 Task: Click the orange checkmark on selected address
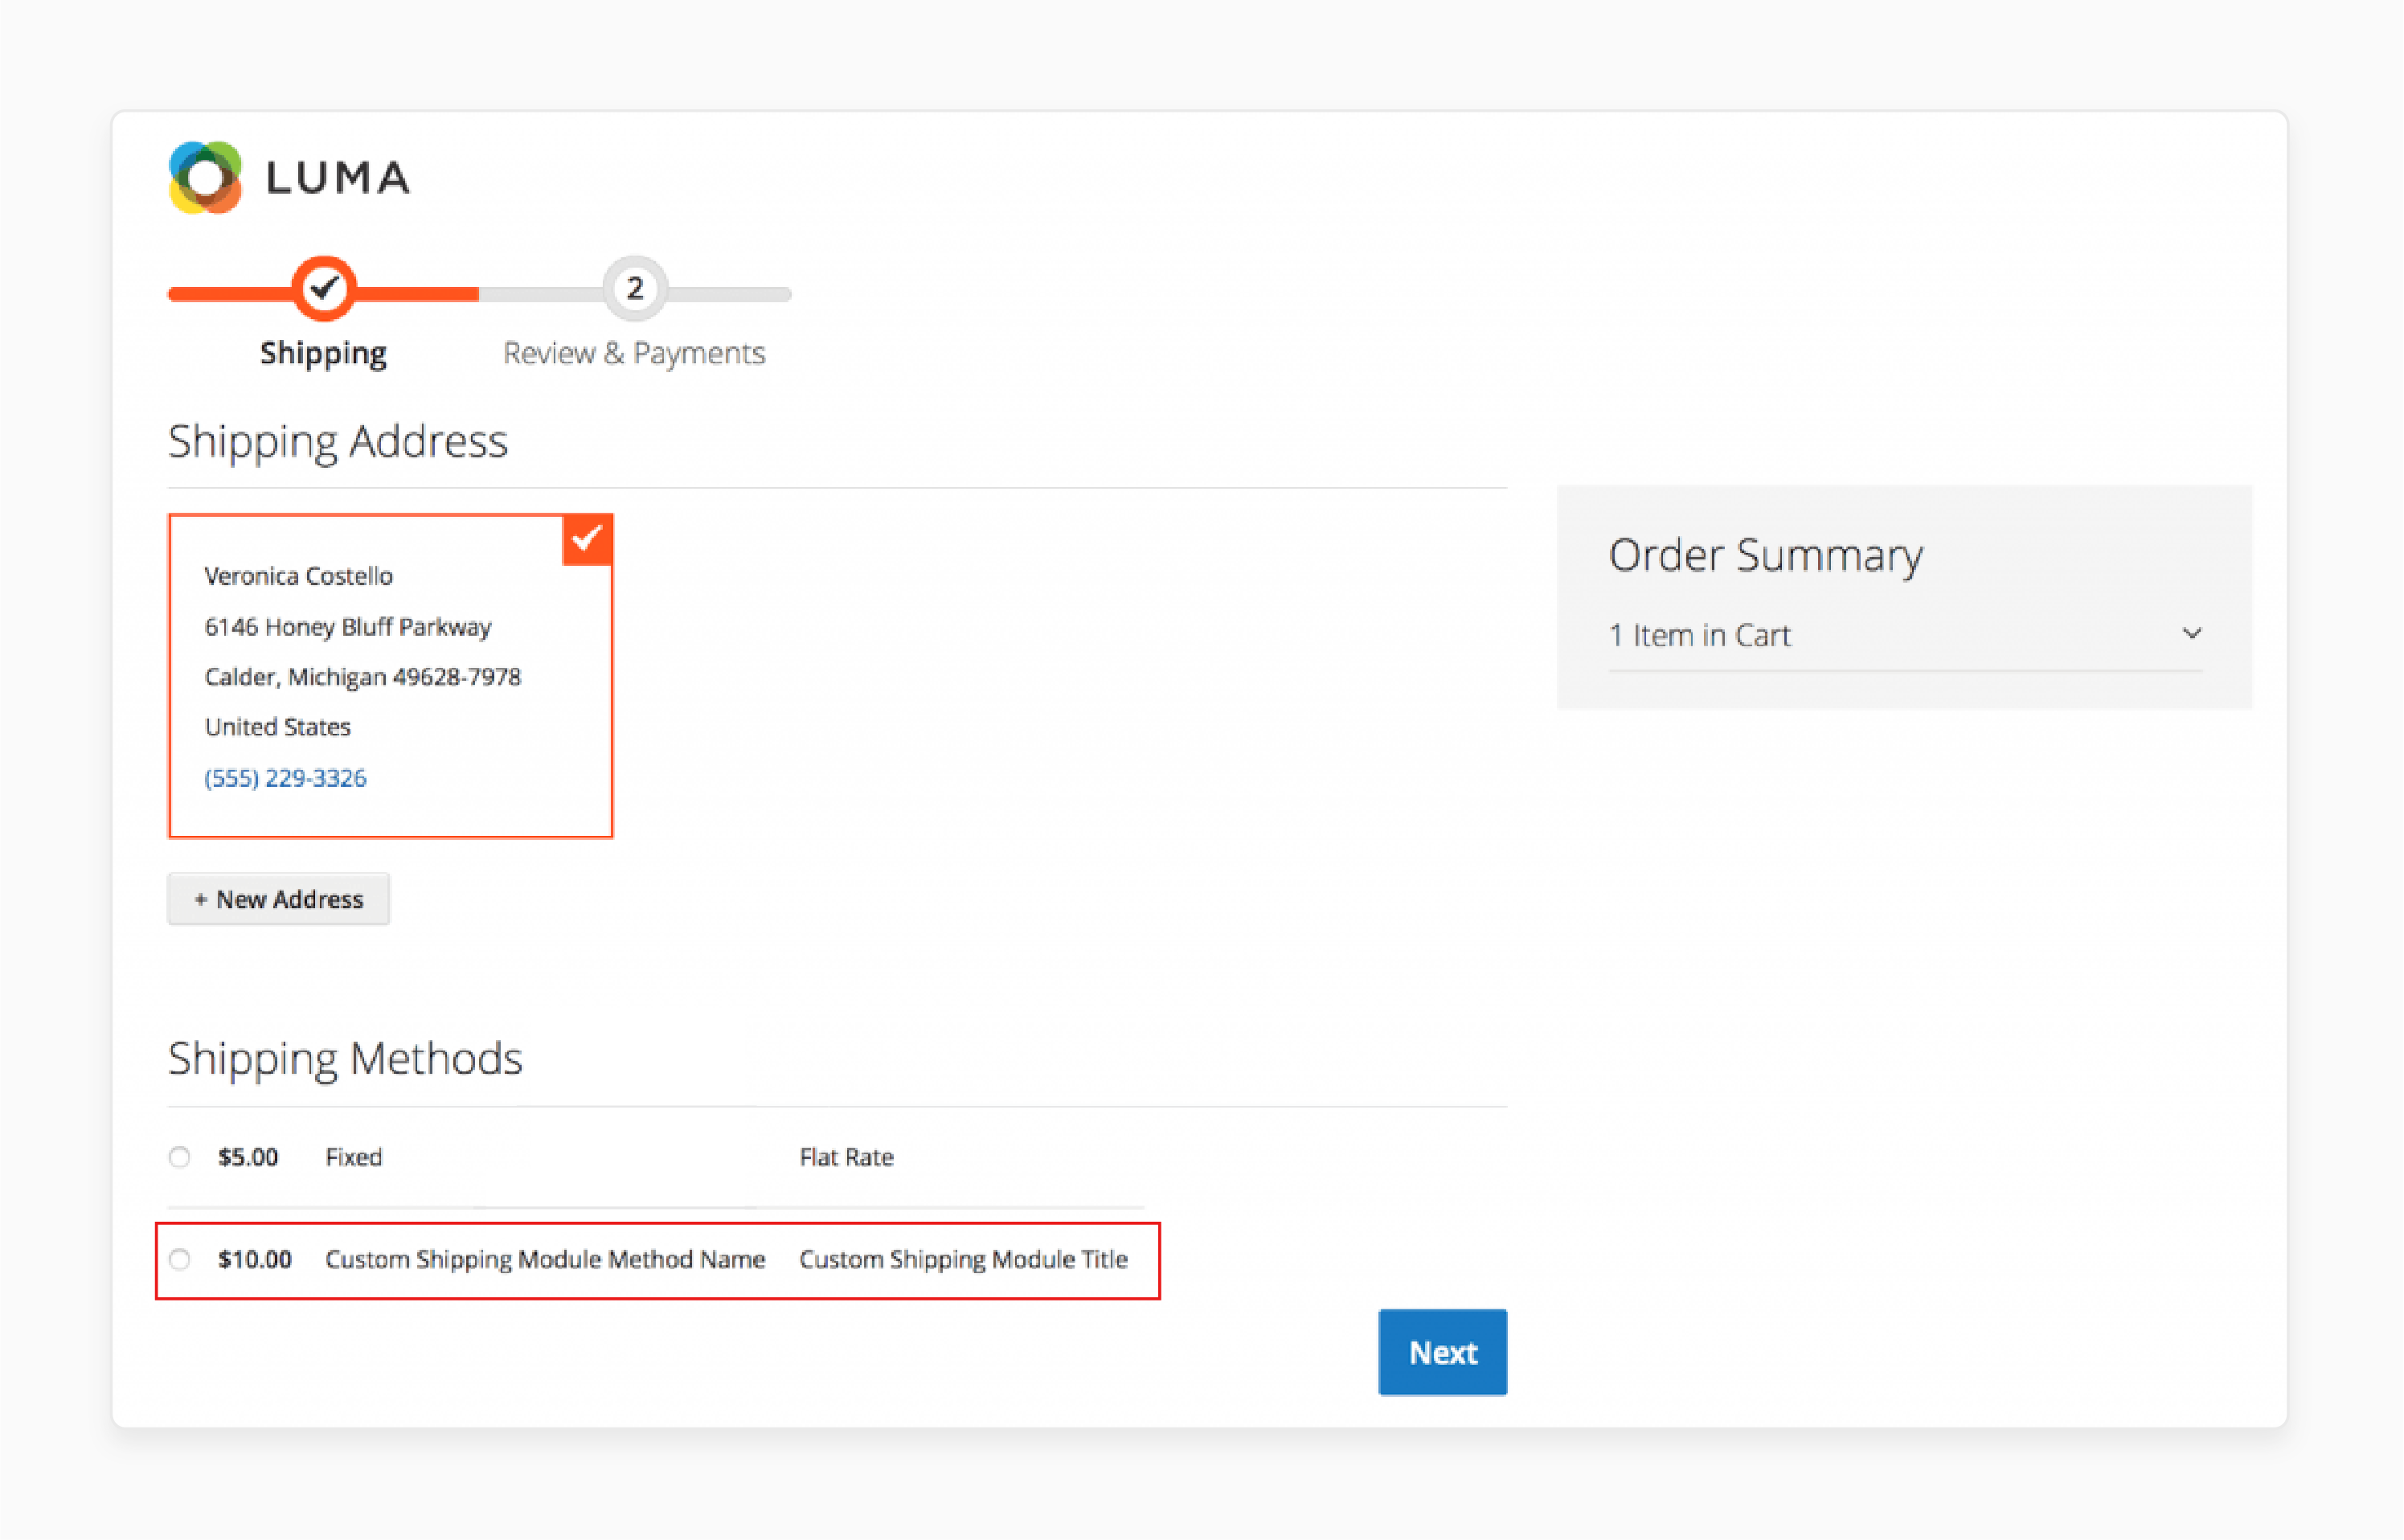pyautogui.click(x=587, y=540)
